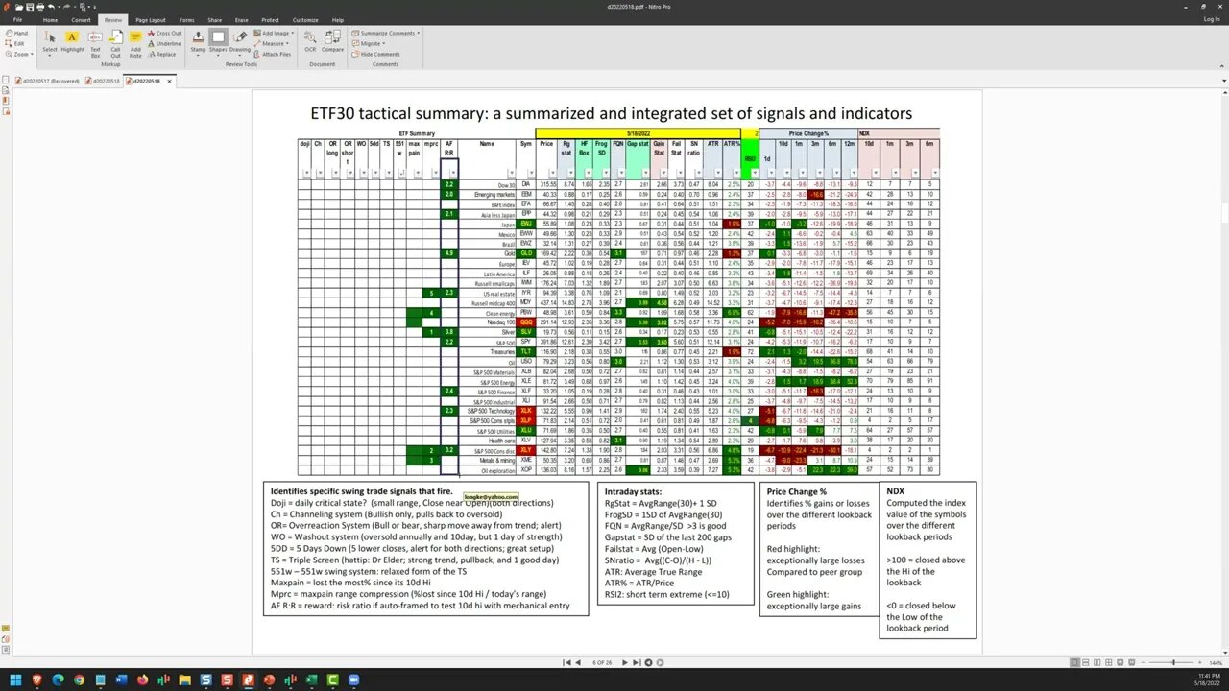Switch to the Home ribbon tab
Screen dimensions: 1229x691
[50, 19]
